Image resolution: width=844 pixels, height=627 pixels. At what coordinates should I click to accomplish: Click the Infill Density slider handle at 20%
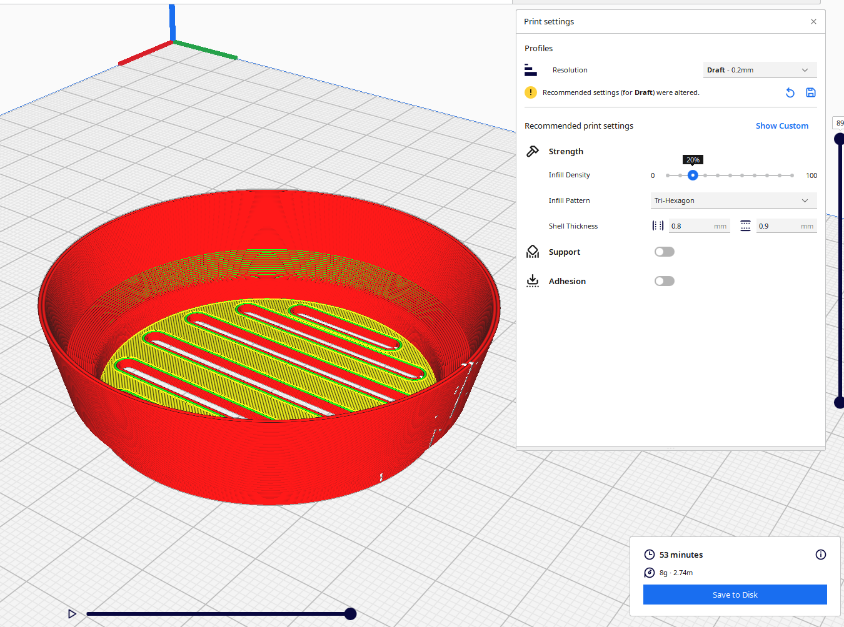pos(693,175)
